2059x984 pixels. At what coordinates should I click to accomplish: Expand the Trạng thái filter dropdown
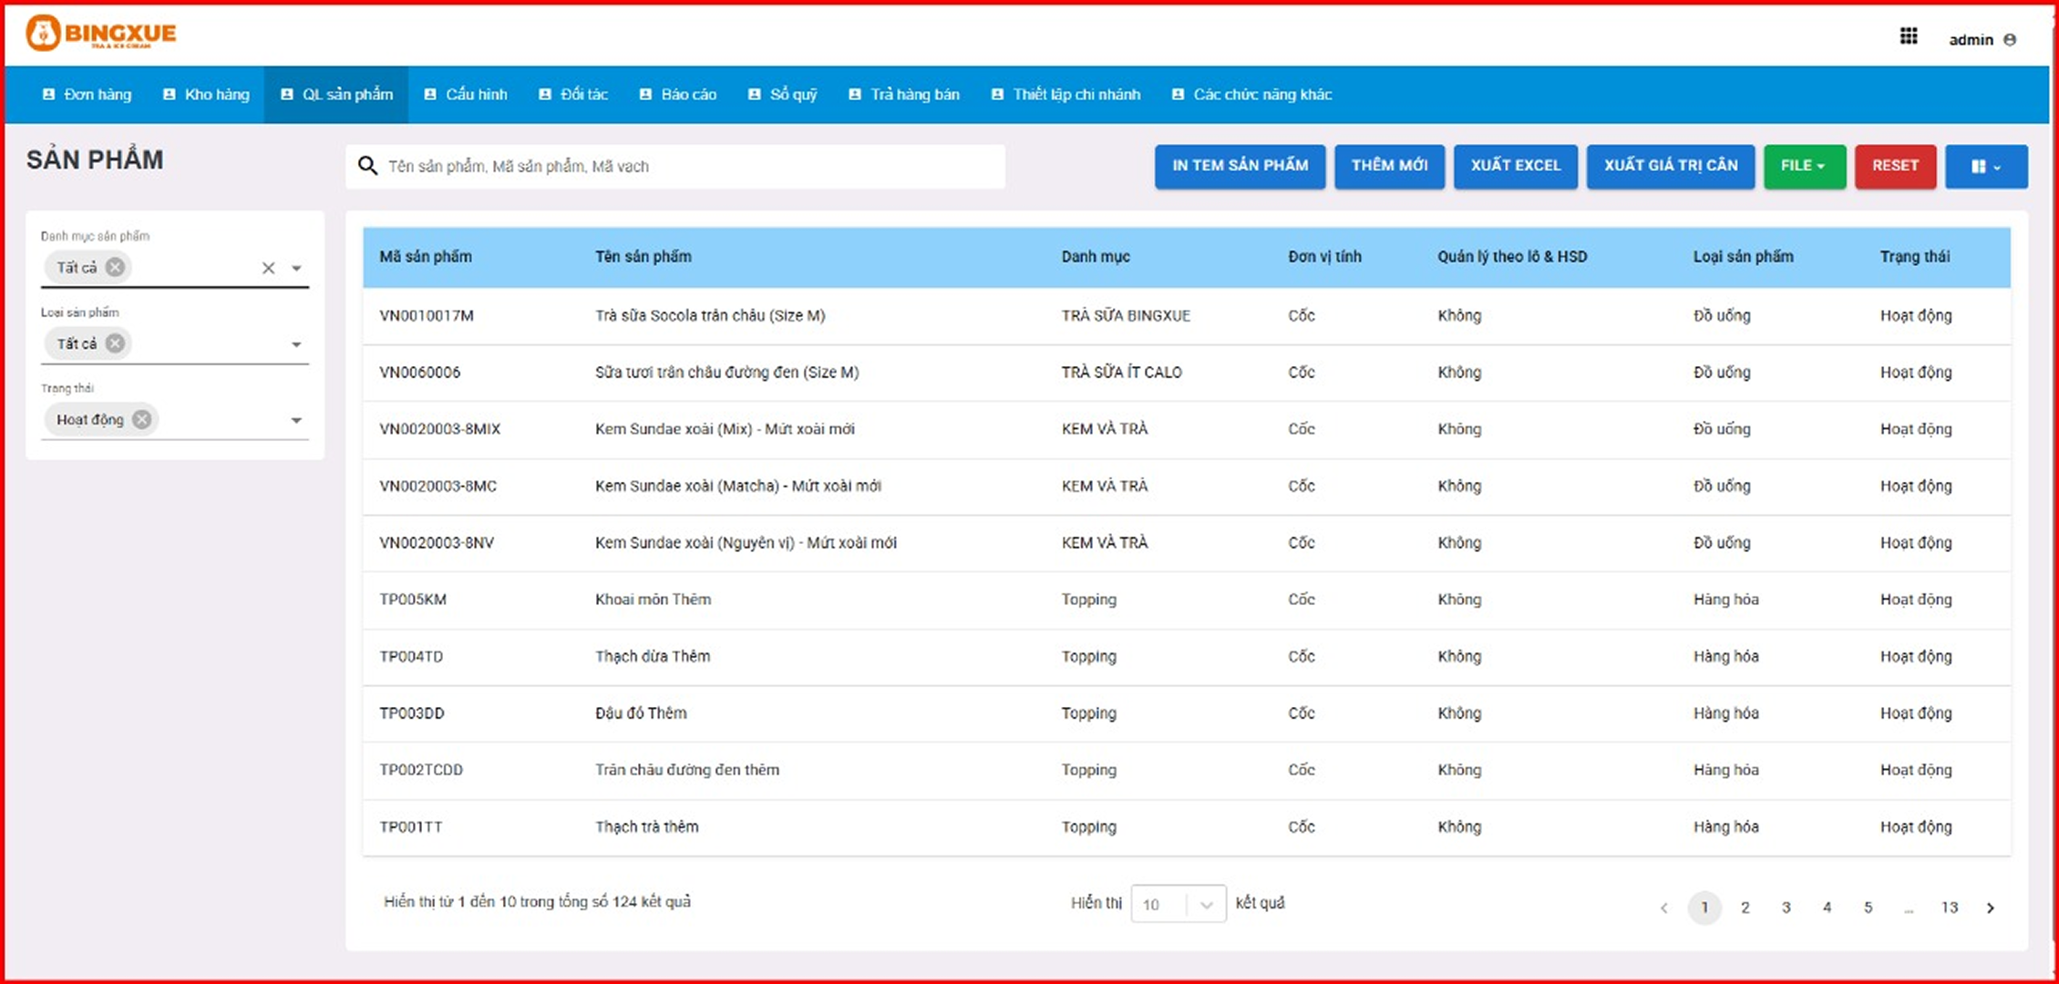(x=296, y=420)
